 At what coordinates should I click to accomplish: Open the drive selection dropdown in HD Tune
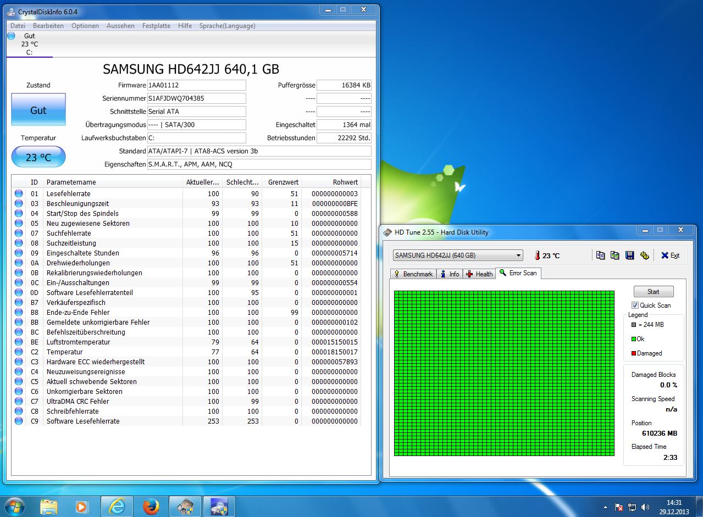[x=457, y=255]
